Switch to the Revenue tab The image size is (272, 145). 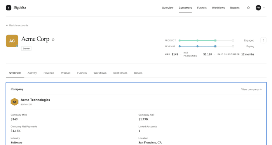click(49, 73)
